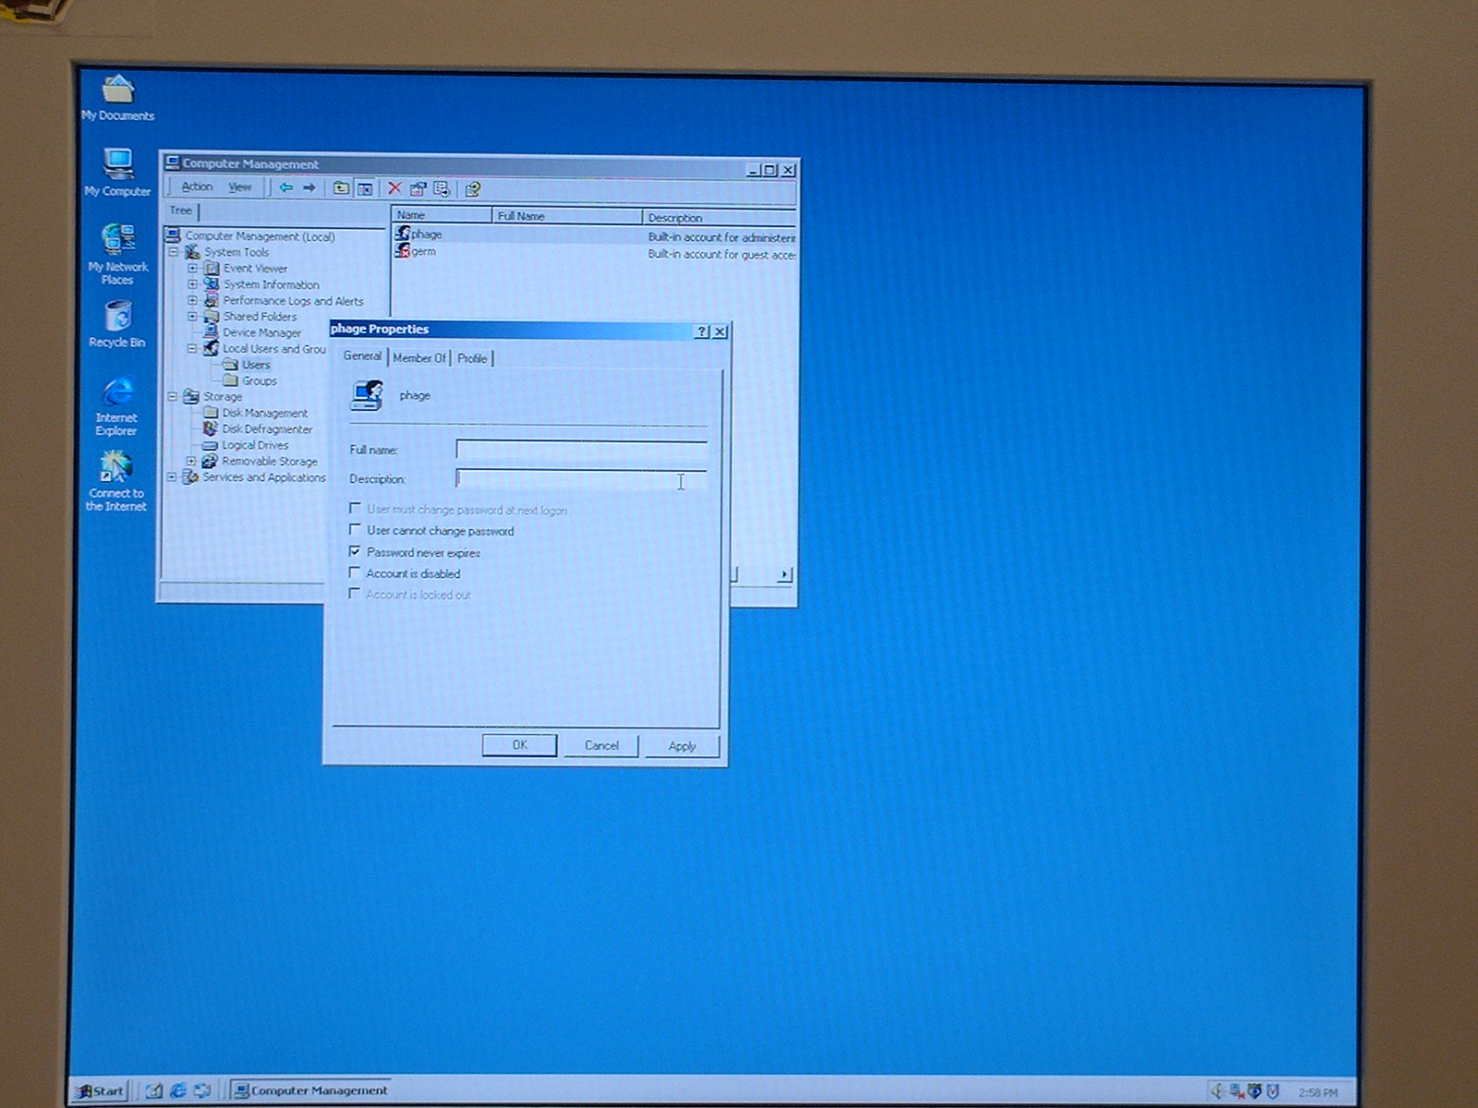
Task: Click into the Full name field
Action: pyautogui.click(x=581, y=450)
